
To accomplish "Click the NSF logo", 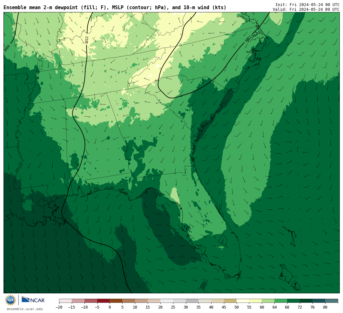I will 10,300.
